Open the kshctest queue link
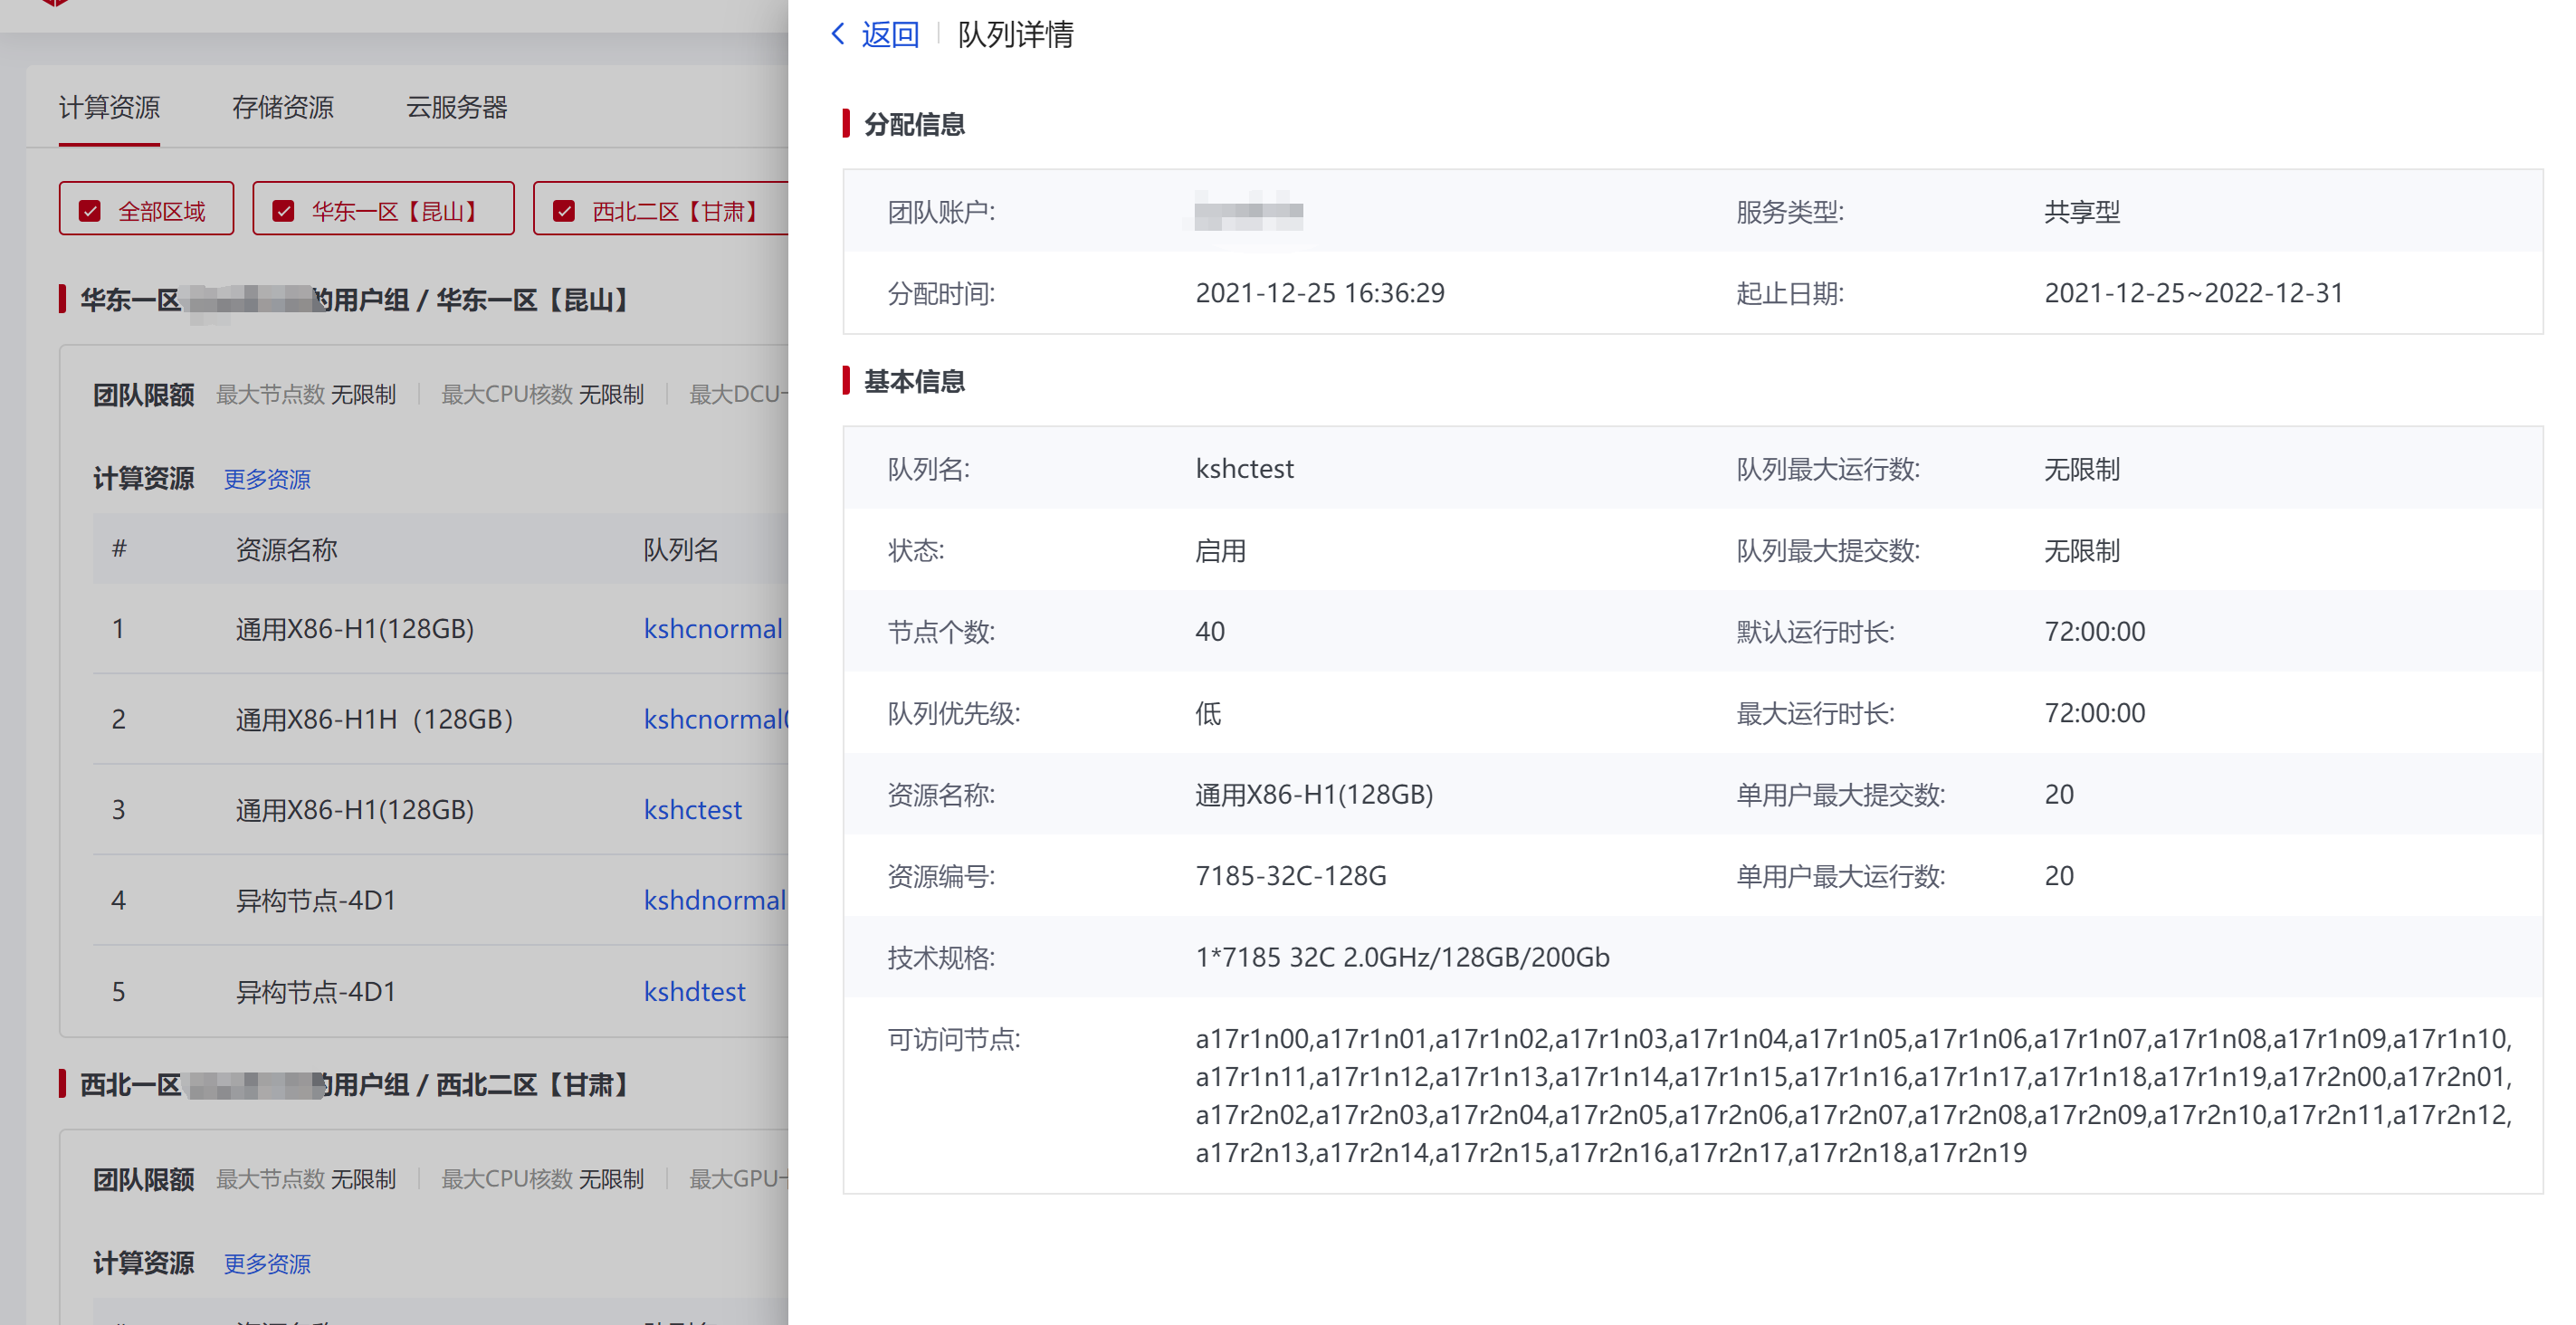The width and height of the screenshot is (2576, 1325). point(693,810)
